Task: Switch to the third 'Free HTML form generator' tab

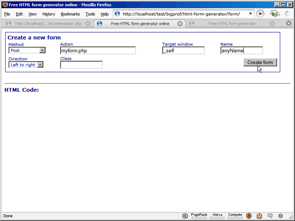Action: pos(232,23)
